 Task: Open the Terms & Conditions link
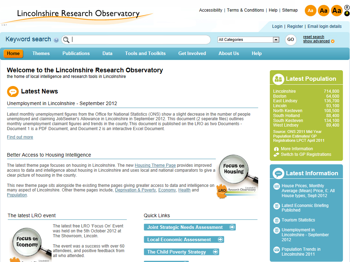coord(245,10)
